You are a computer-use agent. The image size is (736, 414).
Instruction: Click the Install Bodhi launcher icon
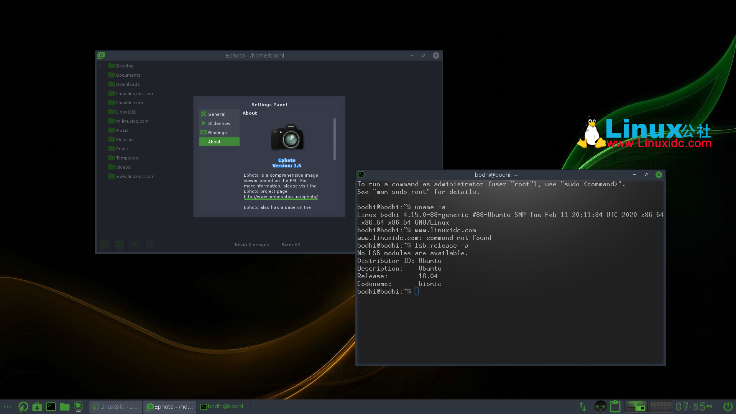(79, 407)
